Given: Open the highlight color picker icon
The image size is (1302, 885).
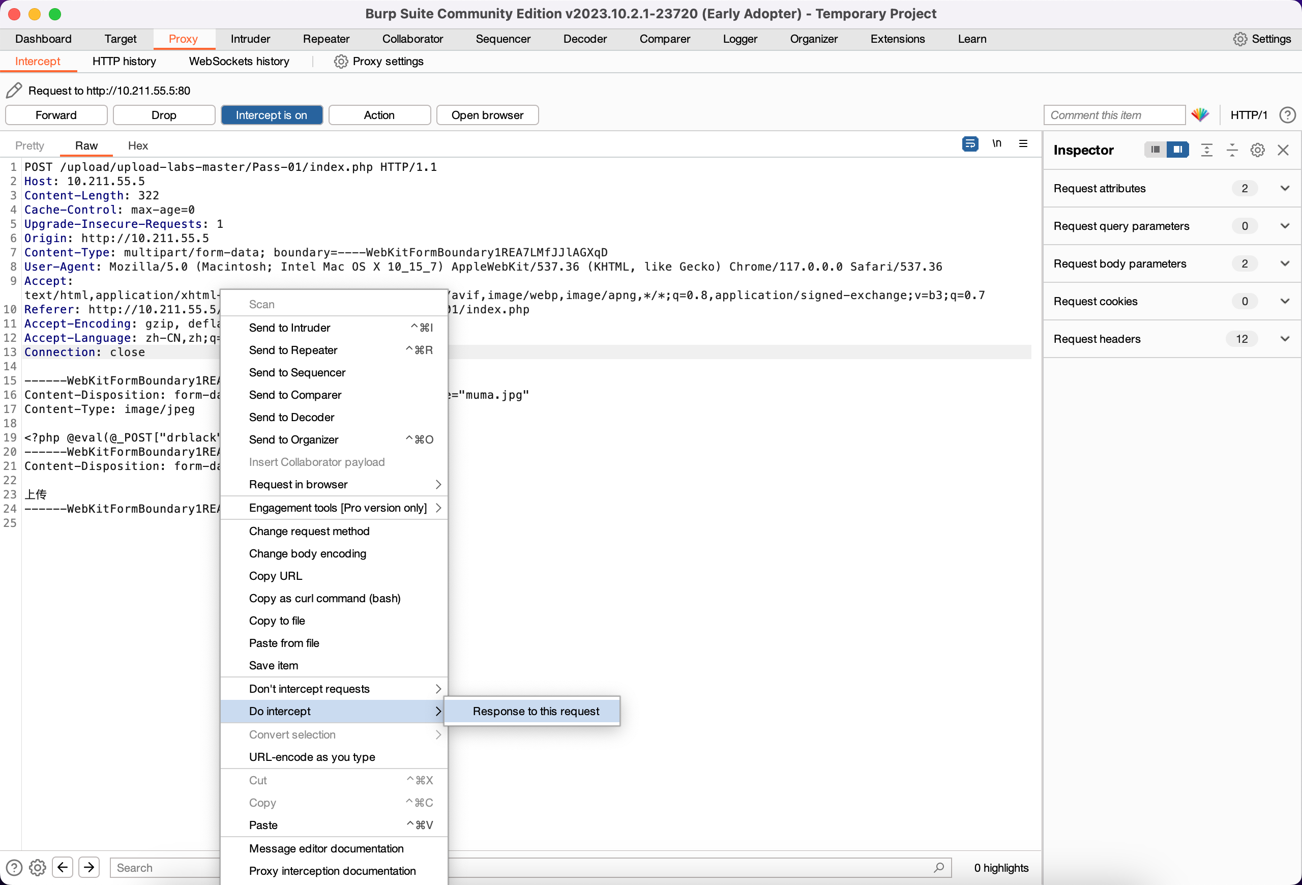Looking at the screenshot, I should point(1199,115).
